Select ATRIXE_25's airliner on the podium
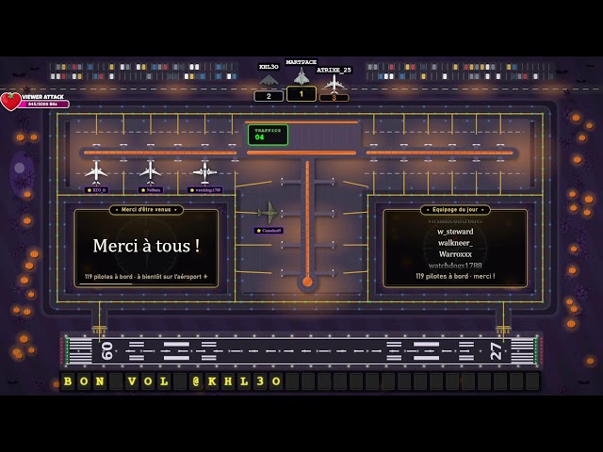This screenshot has height=452, width=603. 334,85
